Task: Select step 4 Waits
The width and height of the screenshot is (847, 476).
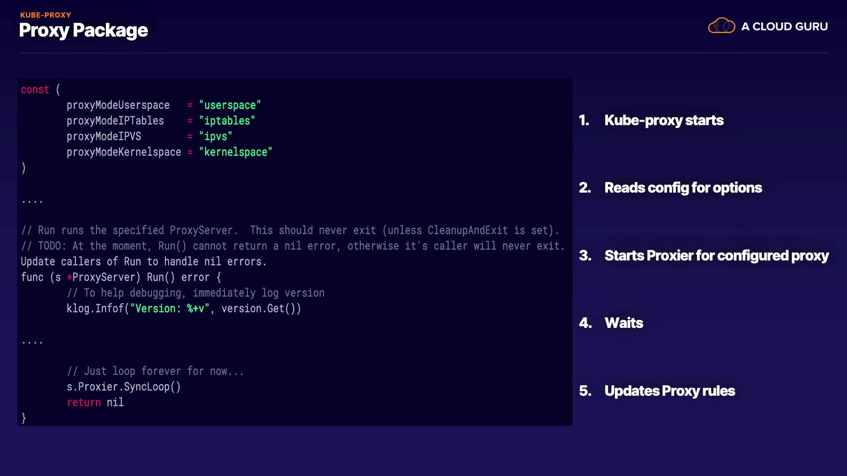Action: pos(624,323)
